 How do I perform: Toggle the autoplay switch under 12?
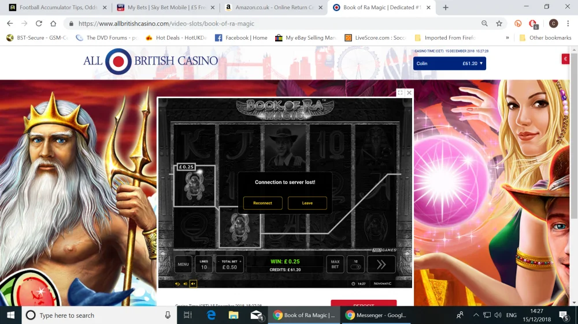coord(355,267)
